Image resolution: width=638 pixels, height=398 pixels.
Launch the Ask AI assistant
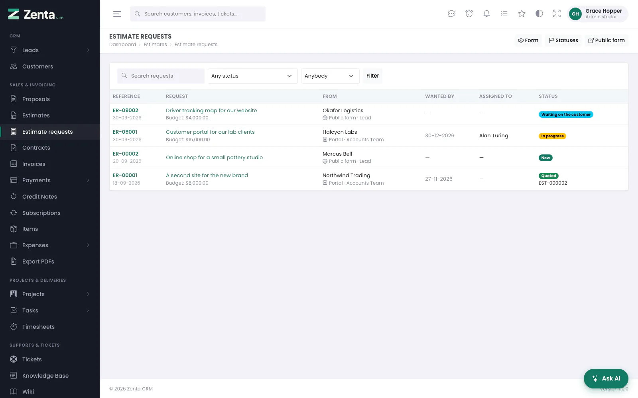point(606,378)
